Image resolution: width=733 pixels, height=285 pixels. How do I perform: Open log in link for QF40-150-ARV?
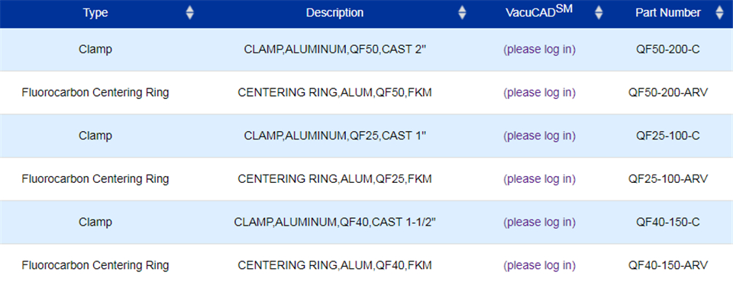click(x=540, y=265)
